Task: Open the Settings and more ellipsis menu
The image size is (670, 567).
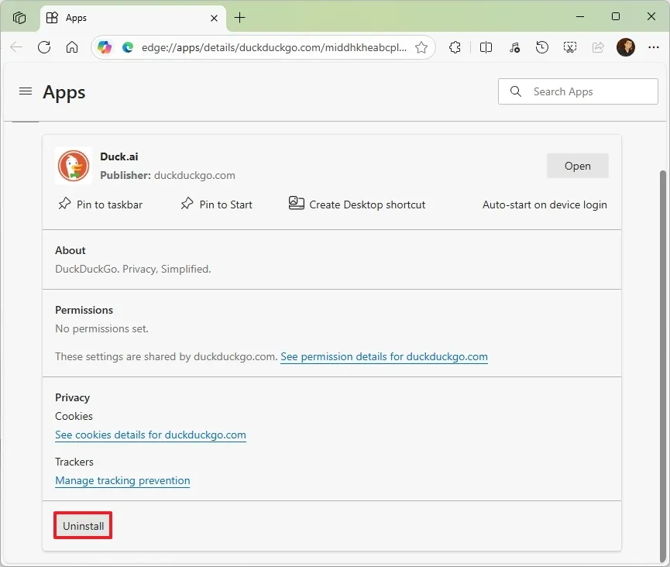Action: (654, 47)
